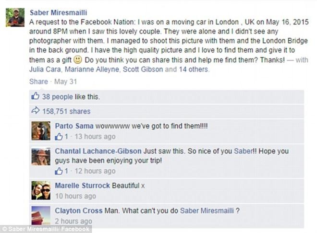Screen dimensions: 317x233
Task: Open Marelle Sturrock's name link
Action: coord(83,186)
